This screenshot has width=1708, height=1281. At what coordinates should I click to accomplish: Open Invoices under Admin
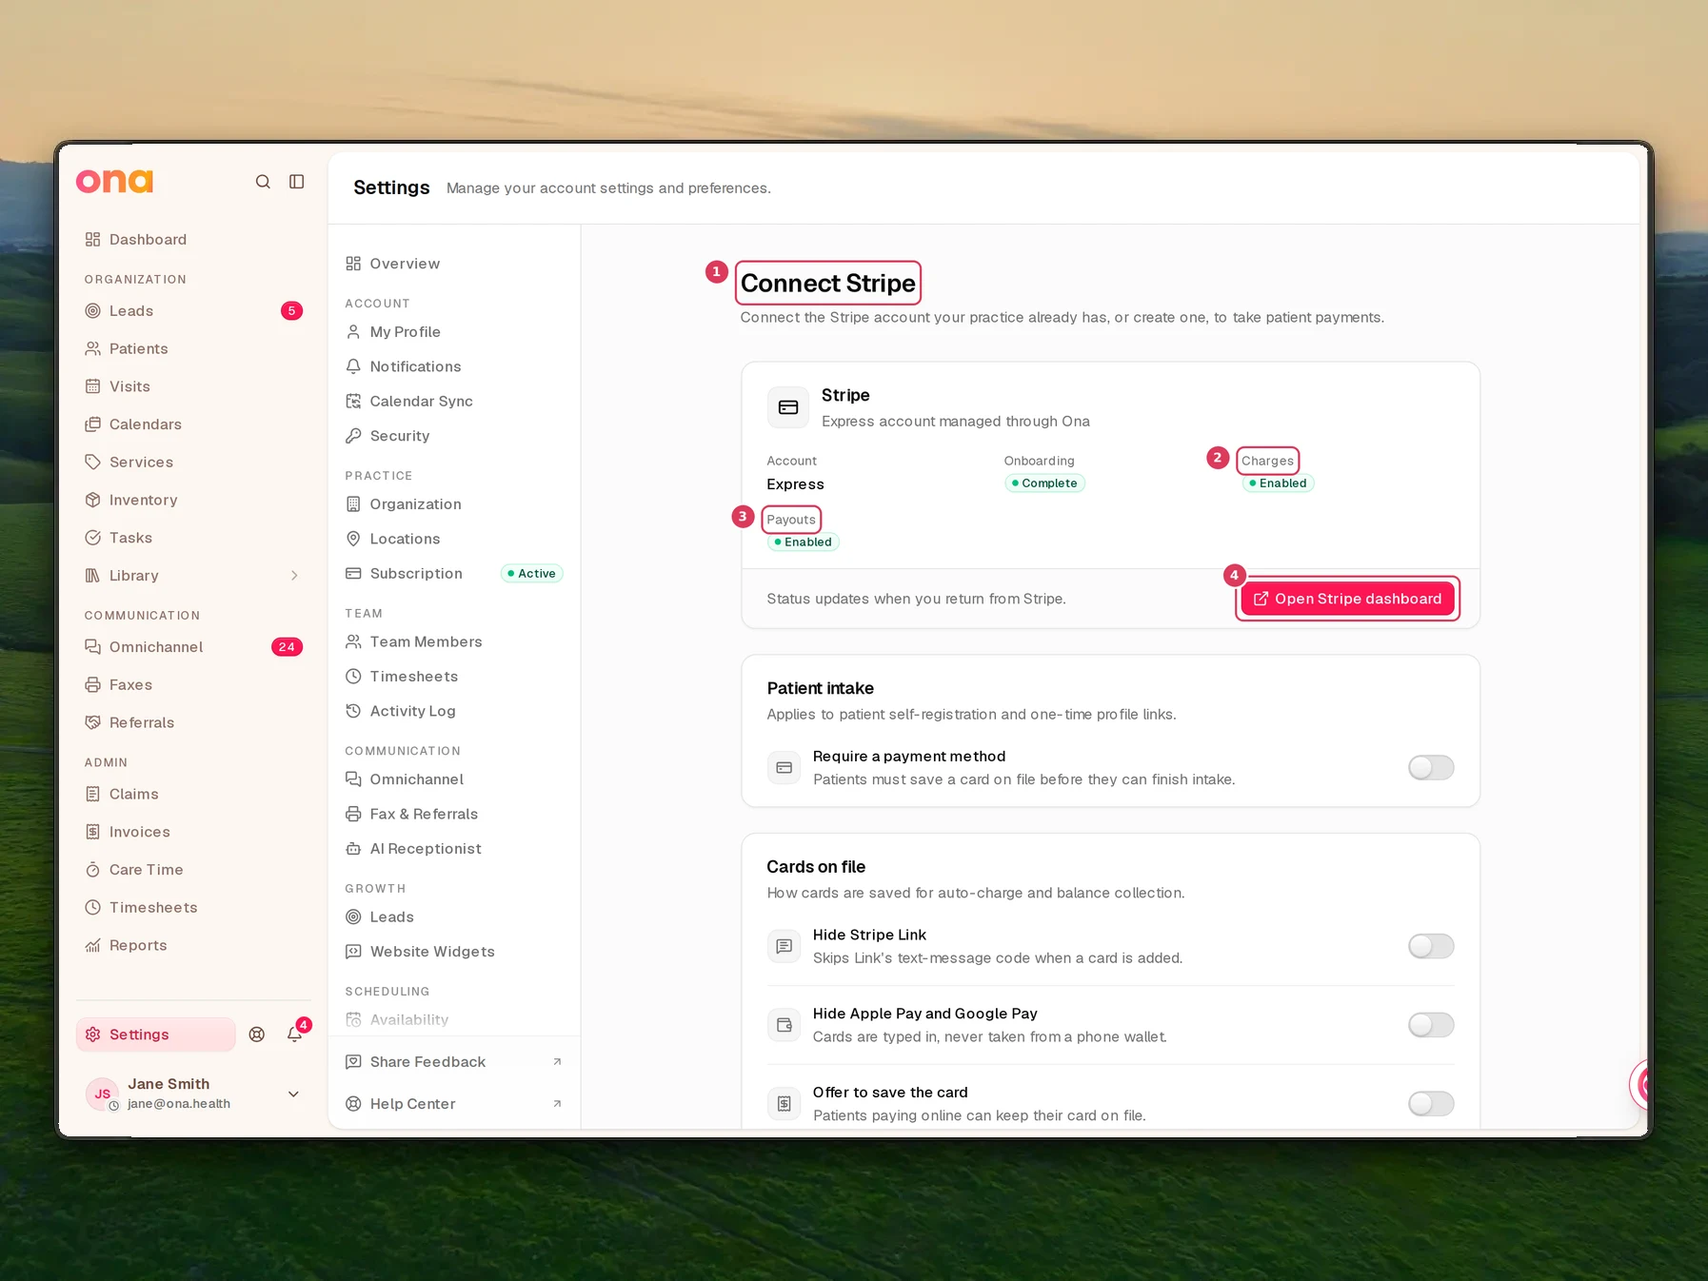[193, 832]
